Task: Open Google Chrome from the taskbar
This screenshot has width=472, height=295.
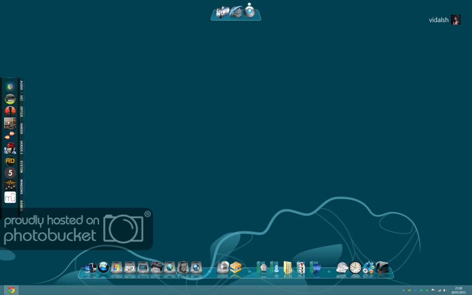Action: pyautogui.click(x=12, y=290)
